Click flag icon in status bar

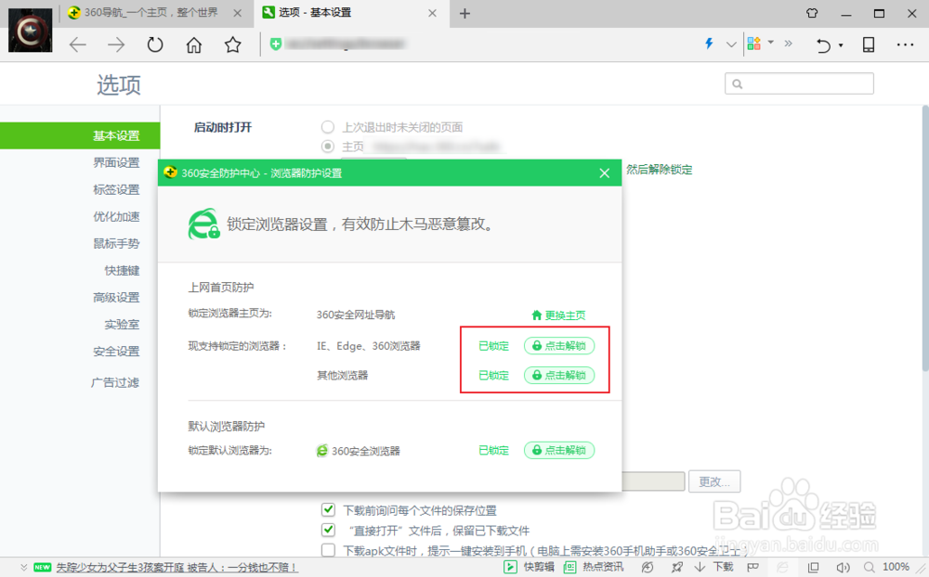tap(752, 568)
